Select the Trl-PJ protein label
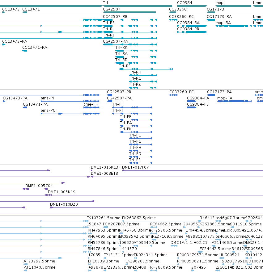The image size is (263, 272). (117, 110)
